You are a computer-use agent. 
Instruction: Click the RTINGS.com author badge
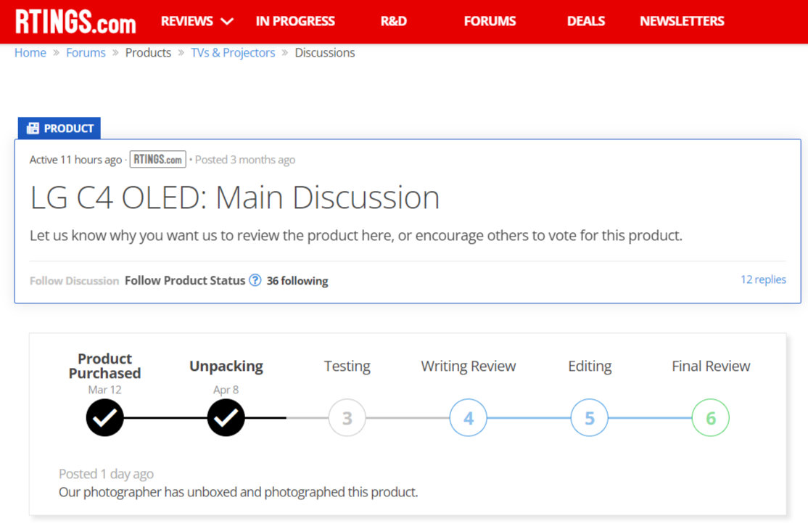point(157,160)
